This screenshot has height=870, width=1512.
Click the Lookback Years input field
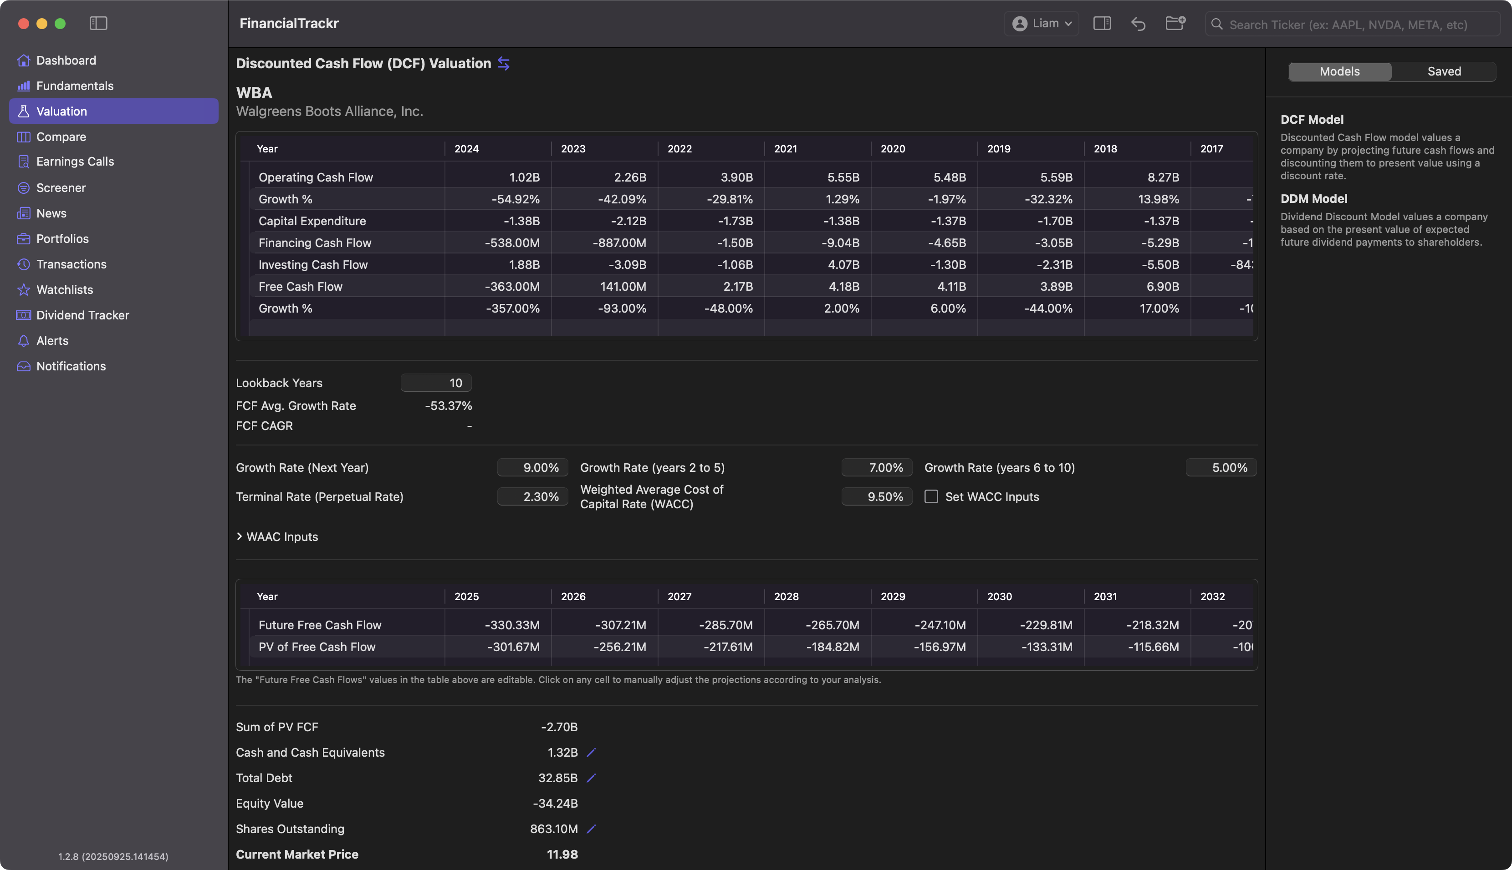pyautogui.click(x=436, y=383)
